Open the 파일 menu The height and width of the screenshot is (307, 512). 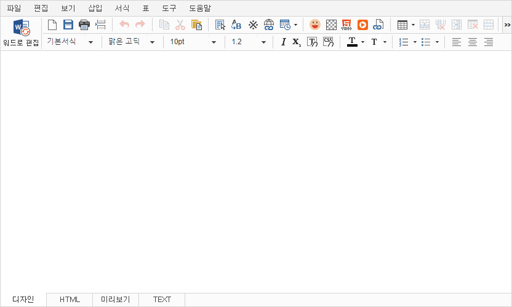[14, 8]
